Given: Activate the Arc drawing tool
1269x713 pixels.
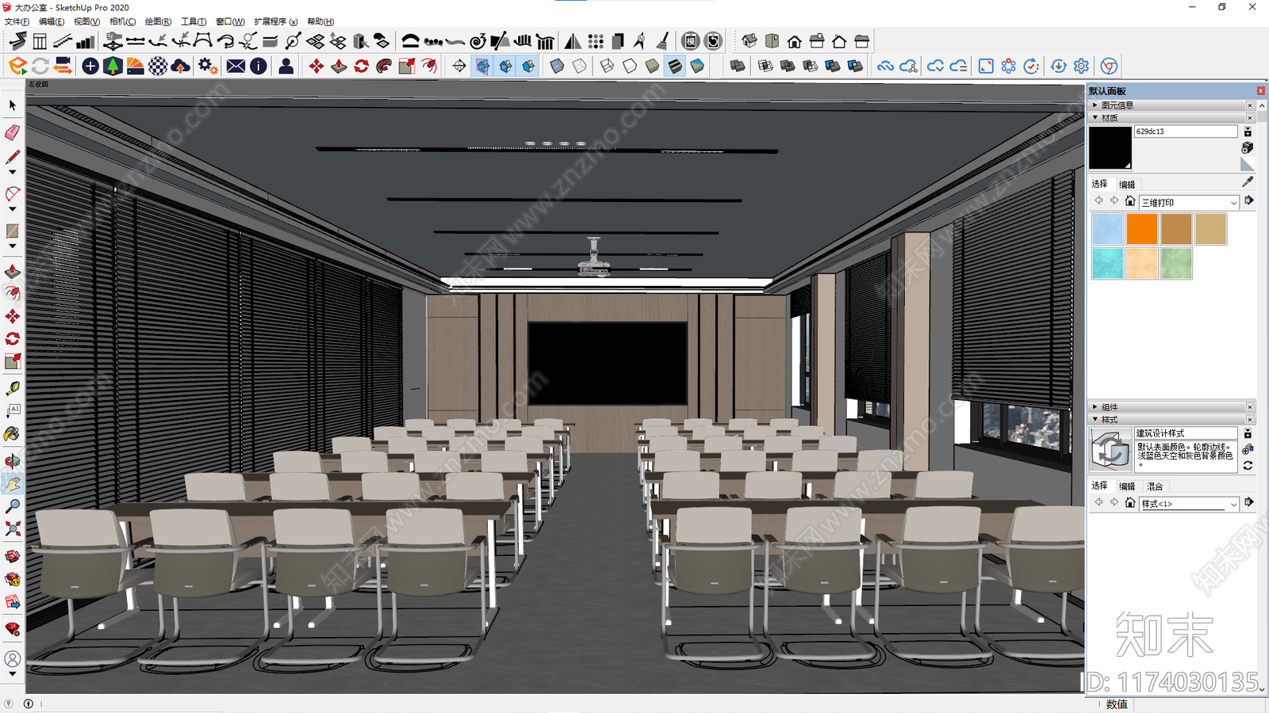Looking at the screenshot, I should [x=13, y=194].
